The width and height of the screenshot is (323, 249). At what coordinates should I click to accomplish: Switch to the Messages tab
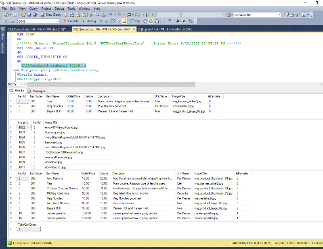point(37,91)
